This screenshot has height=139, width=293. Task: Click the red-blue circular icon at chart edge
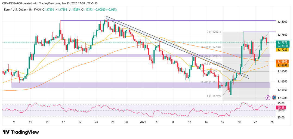click(x=275, y=97)
